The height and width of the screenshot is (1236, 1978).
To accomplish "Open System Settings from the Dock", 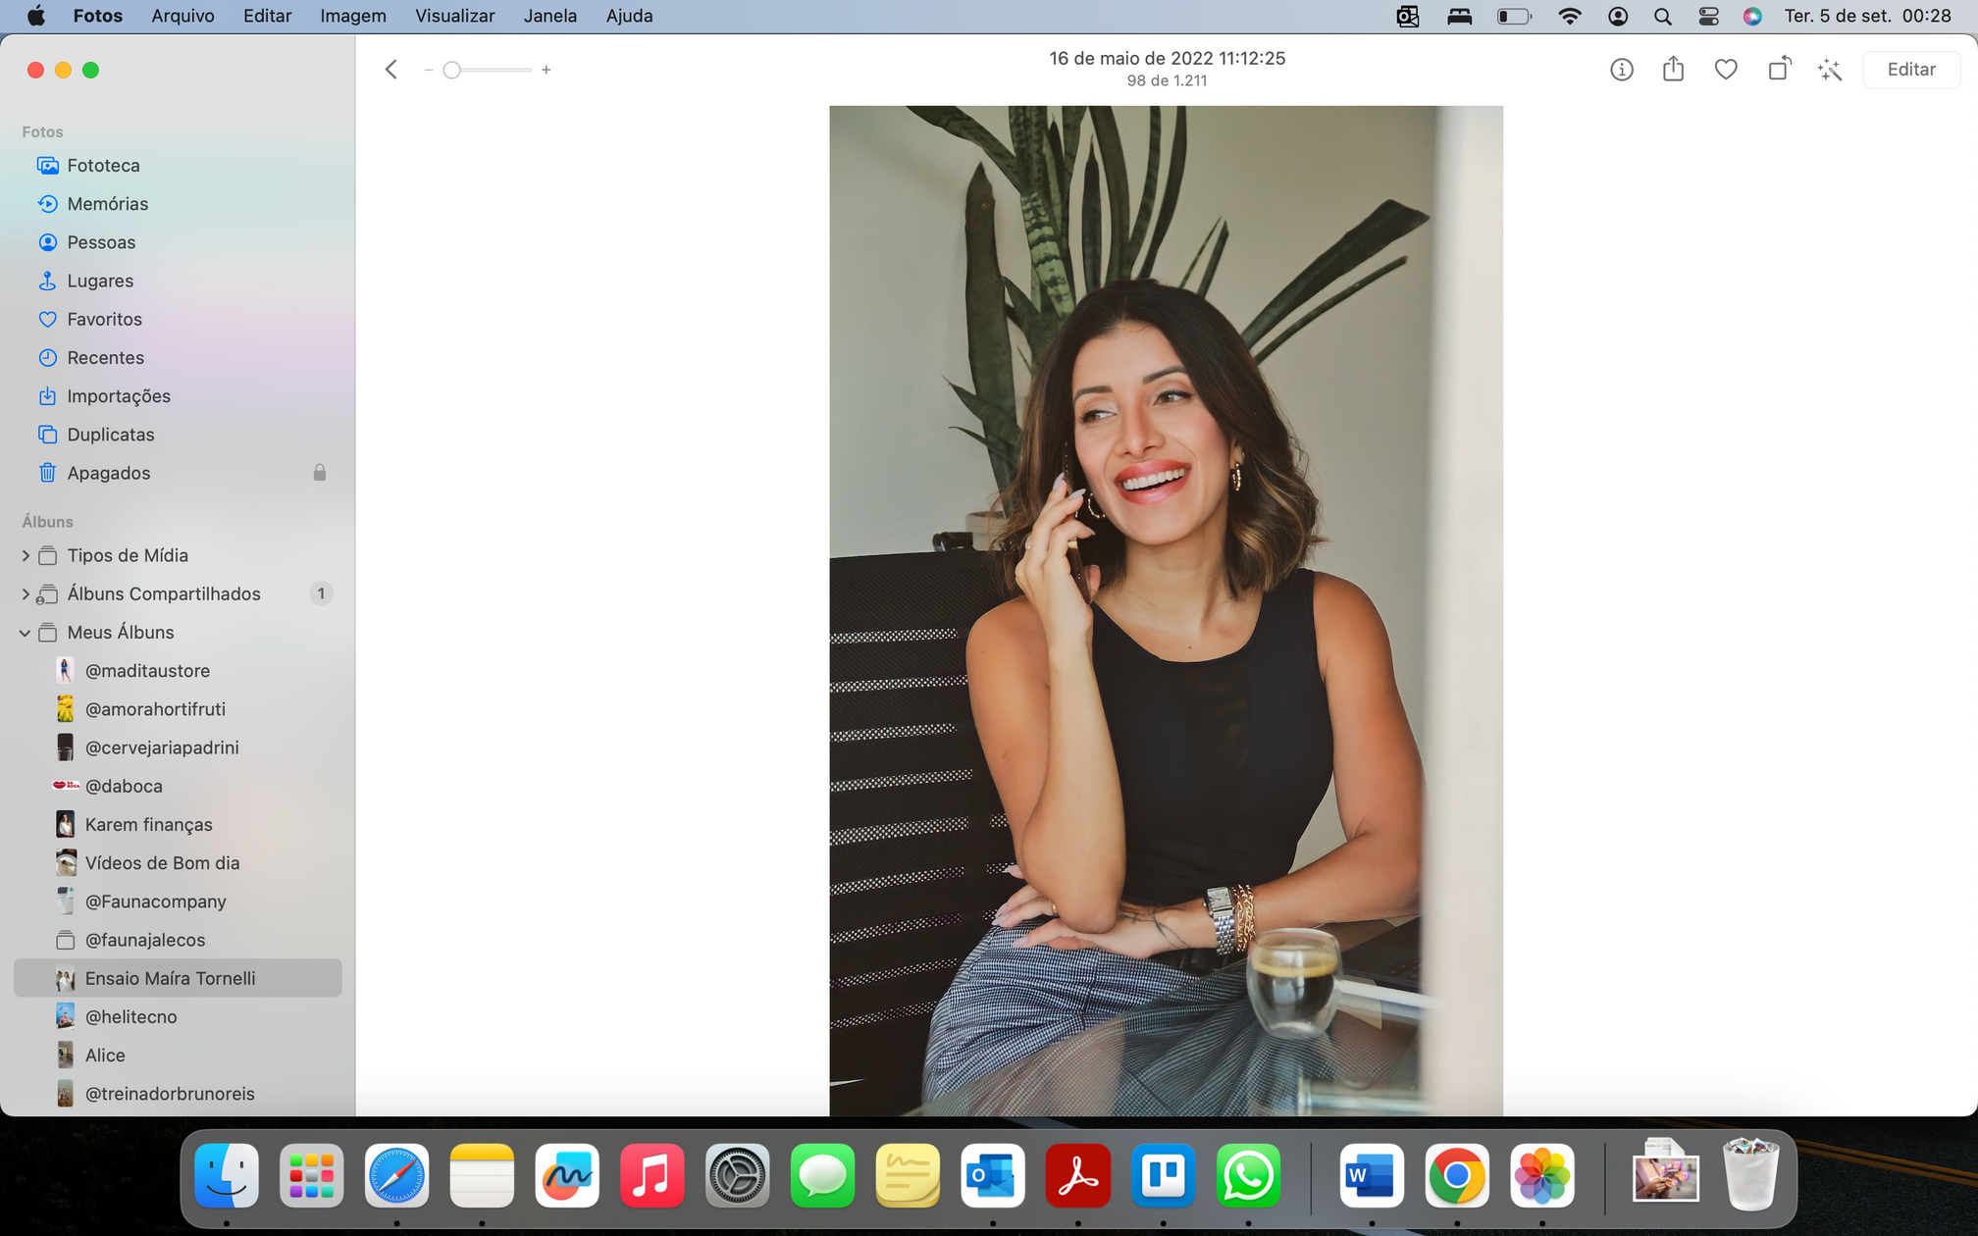I will 737,1175.
